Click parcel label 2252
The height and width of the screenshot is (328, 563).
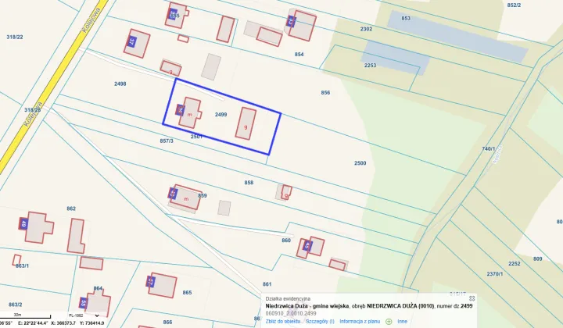(515, 264)
